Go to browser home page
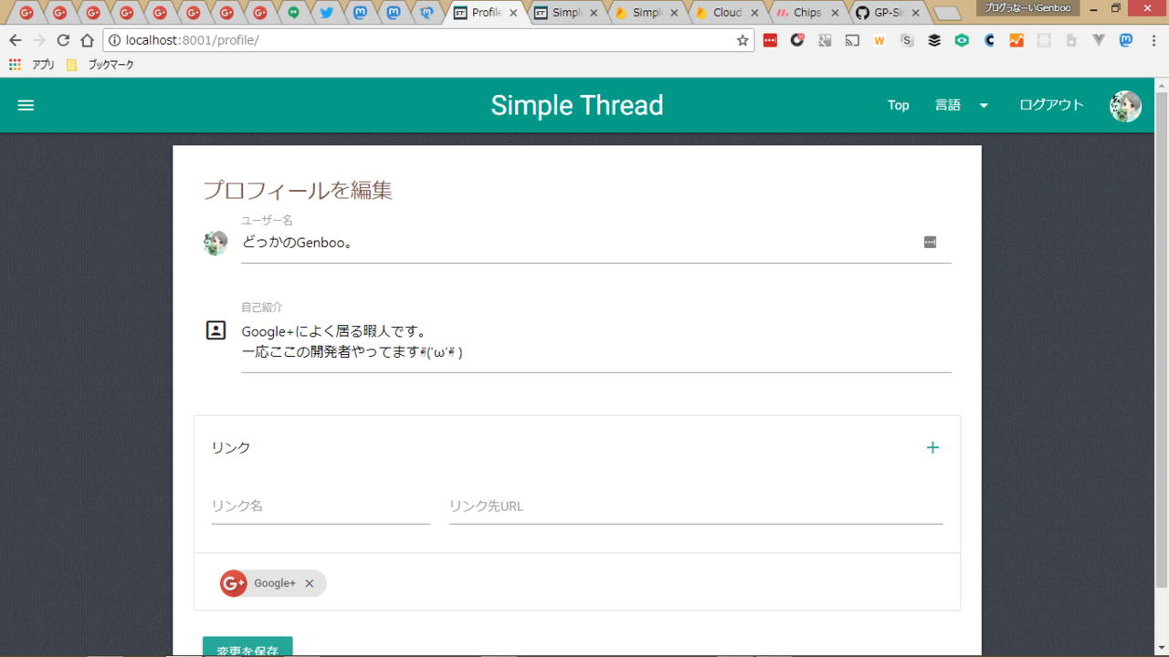The height and width of the screenshot is (657, 1169). [x=87, y=40]
